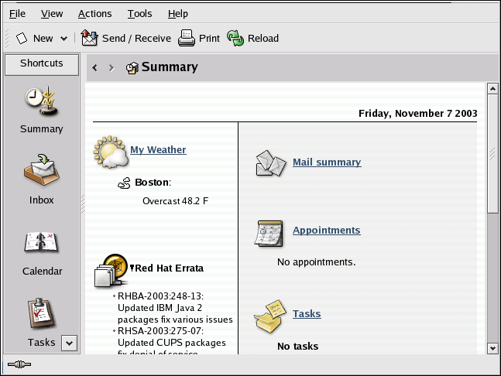Open the Actions menu

(x=94, y=13)
